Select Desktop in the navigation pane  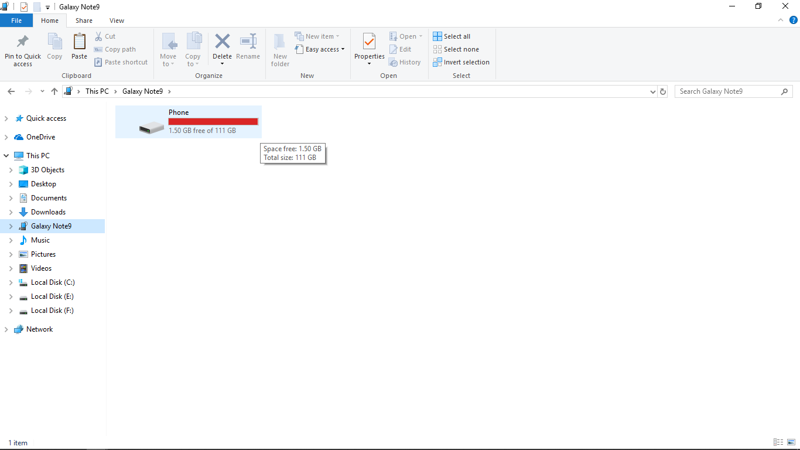tap(43, 184)
